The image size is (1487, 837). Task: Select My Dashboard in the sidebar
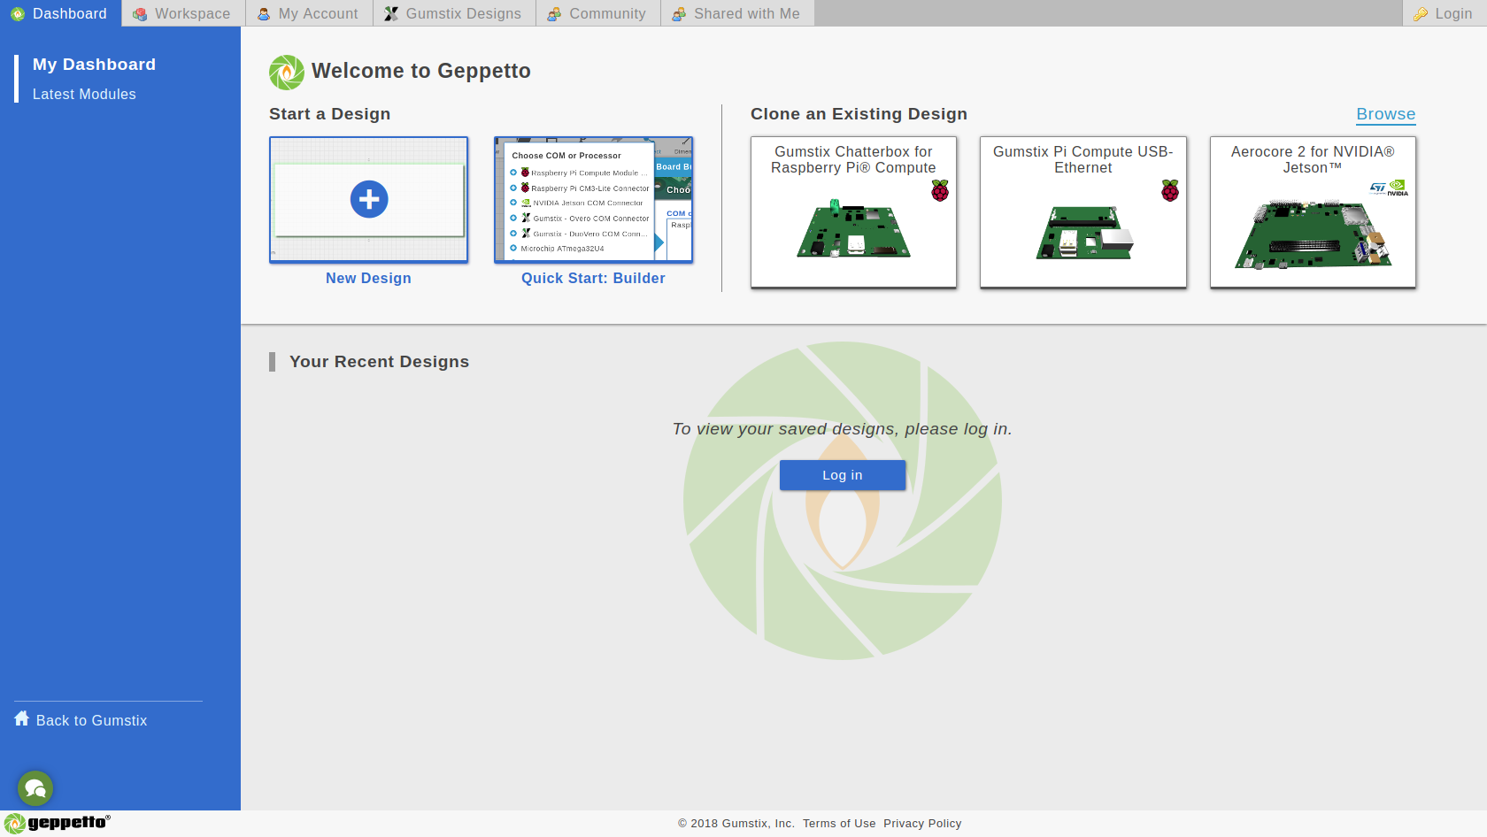94,65
